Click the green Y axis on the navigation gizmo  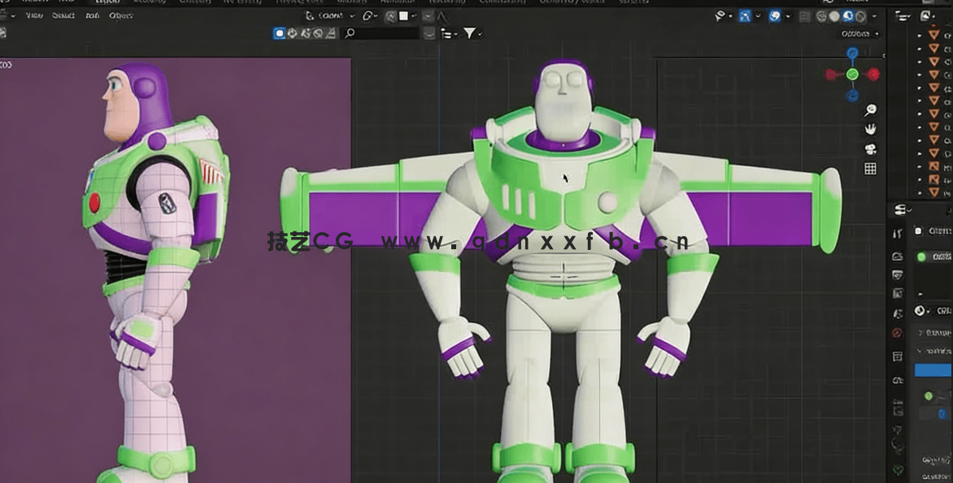coord(852,75)
